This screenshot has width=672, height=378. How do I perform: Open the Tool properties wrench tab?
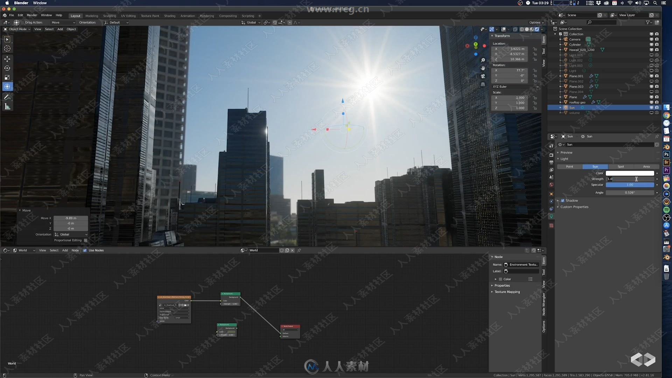coord(551,146)
